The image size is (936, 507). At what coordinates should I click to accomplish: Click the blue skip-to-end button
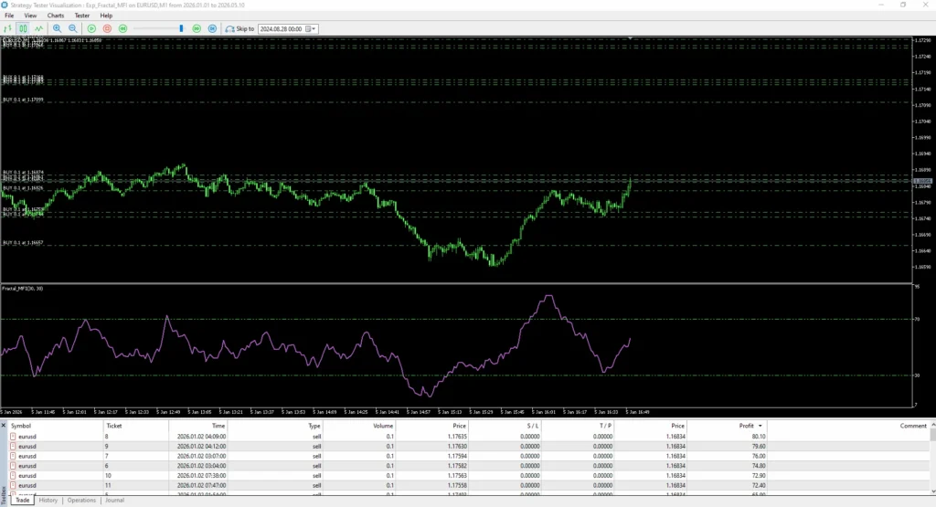[x=212, y=28]
